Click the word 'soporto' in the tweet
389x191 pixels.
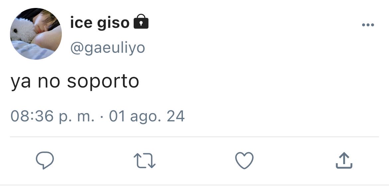(103, 82)
